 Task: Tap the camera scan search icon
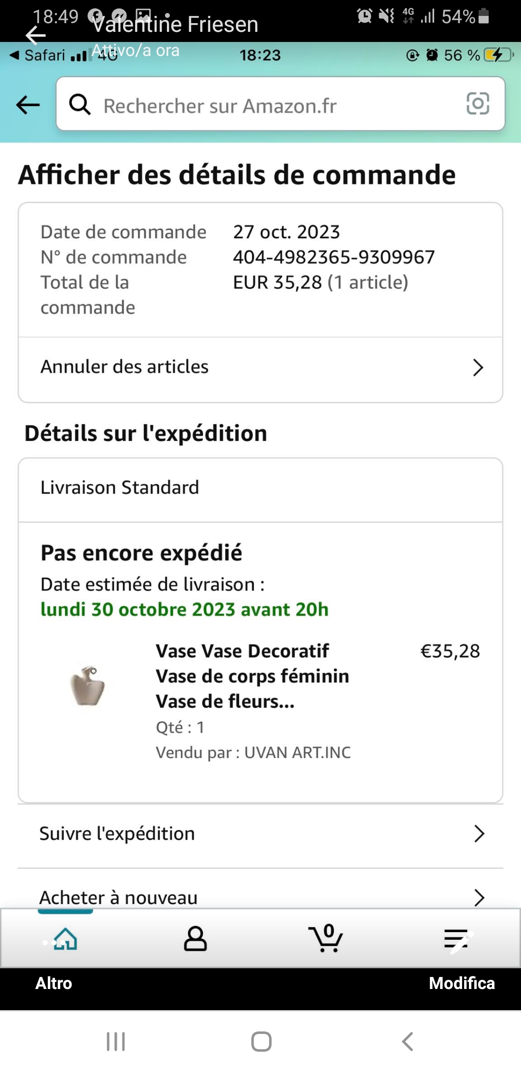pos(478,104)
